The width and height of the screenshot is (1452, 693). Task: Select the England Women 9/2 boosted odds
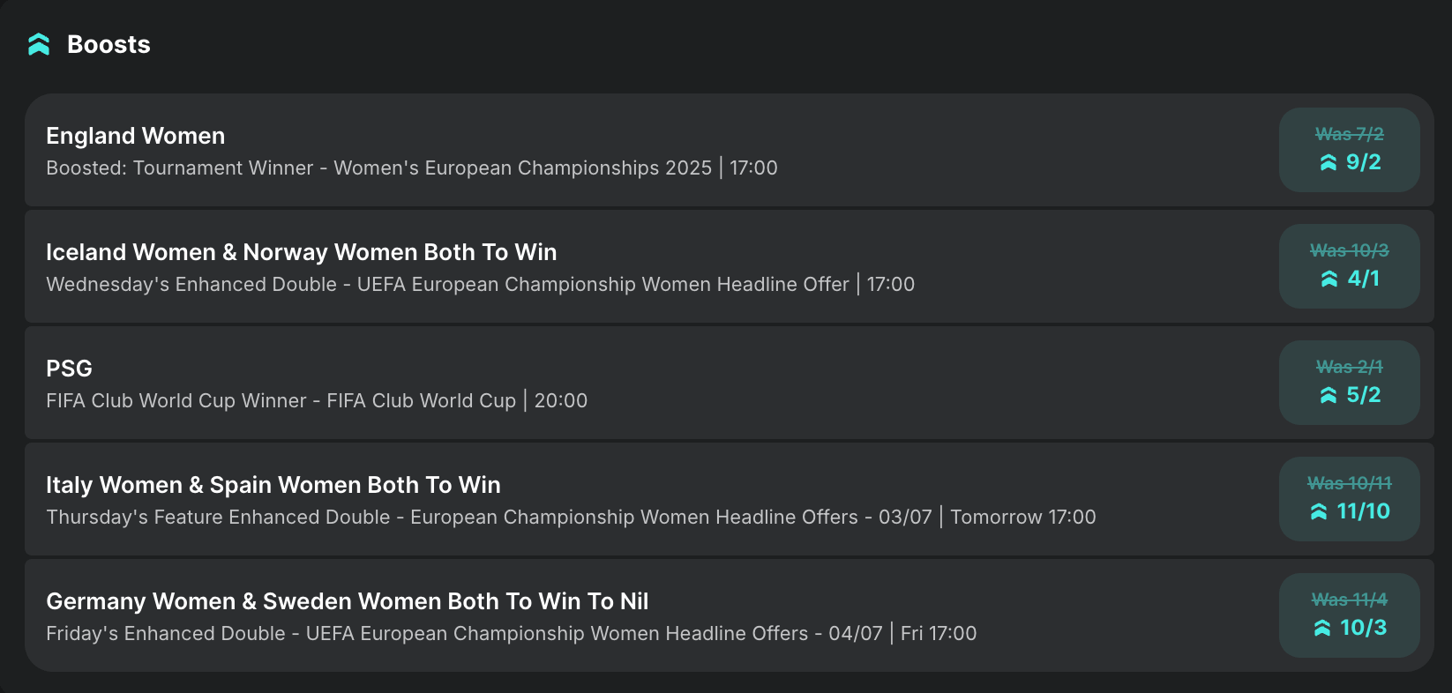[1350, 150]
